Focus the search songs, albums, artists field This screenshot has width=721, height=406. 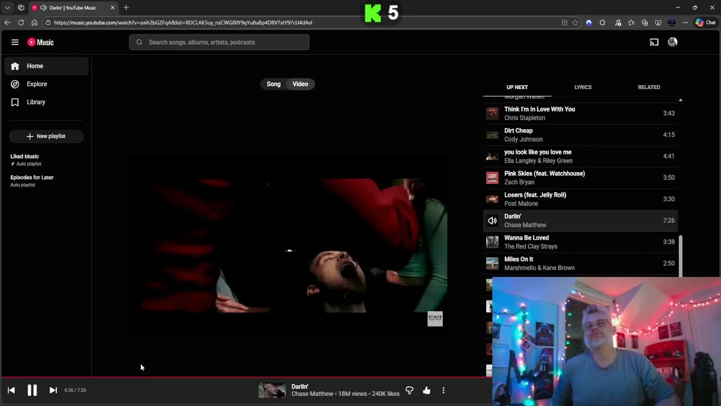(219, 42)
